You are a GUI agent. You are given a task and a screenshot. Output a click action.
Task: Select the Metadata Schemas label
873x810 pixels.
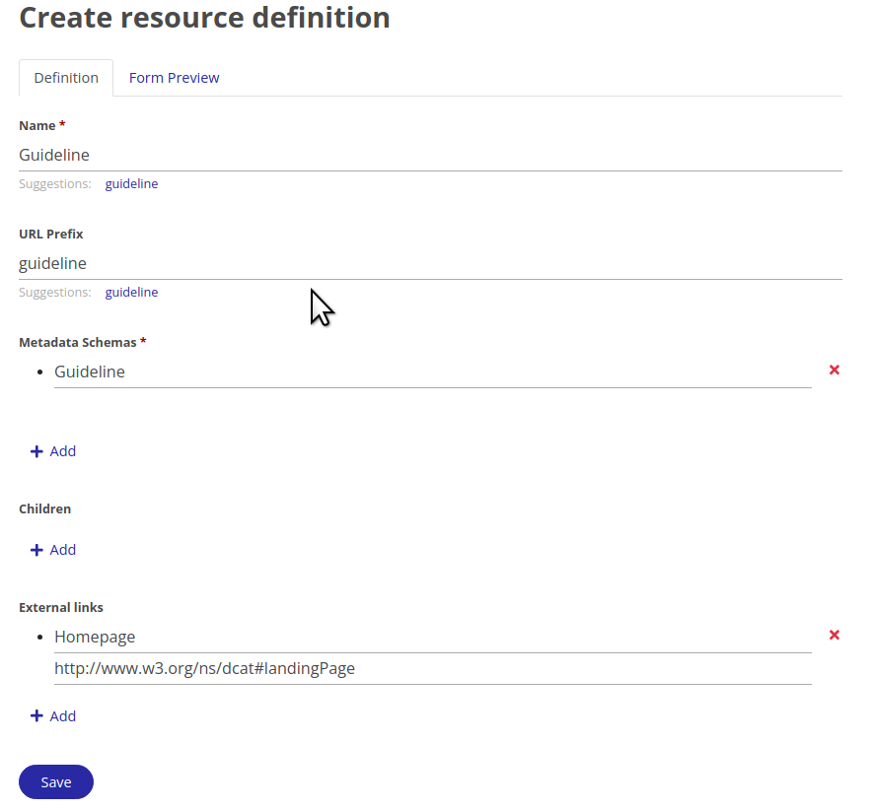pyautogui.click(x=77, y=342)
